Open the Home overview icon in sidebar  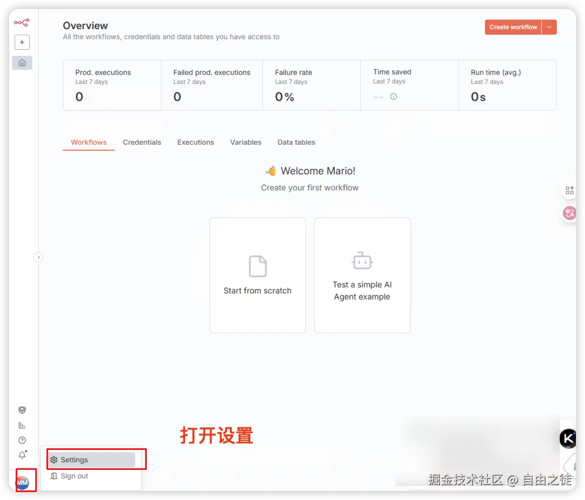coord(22,63)
